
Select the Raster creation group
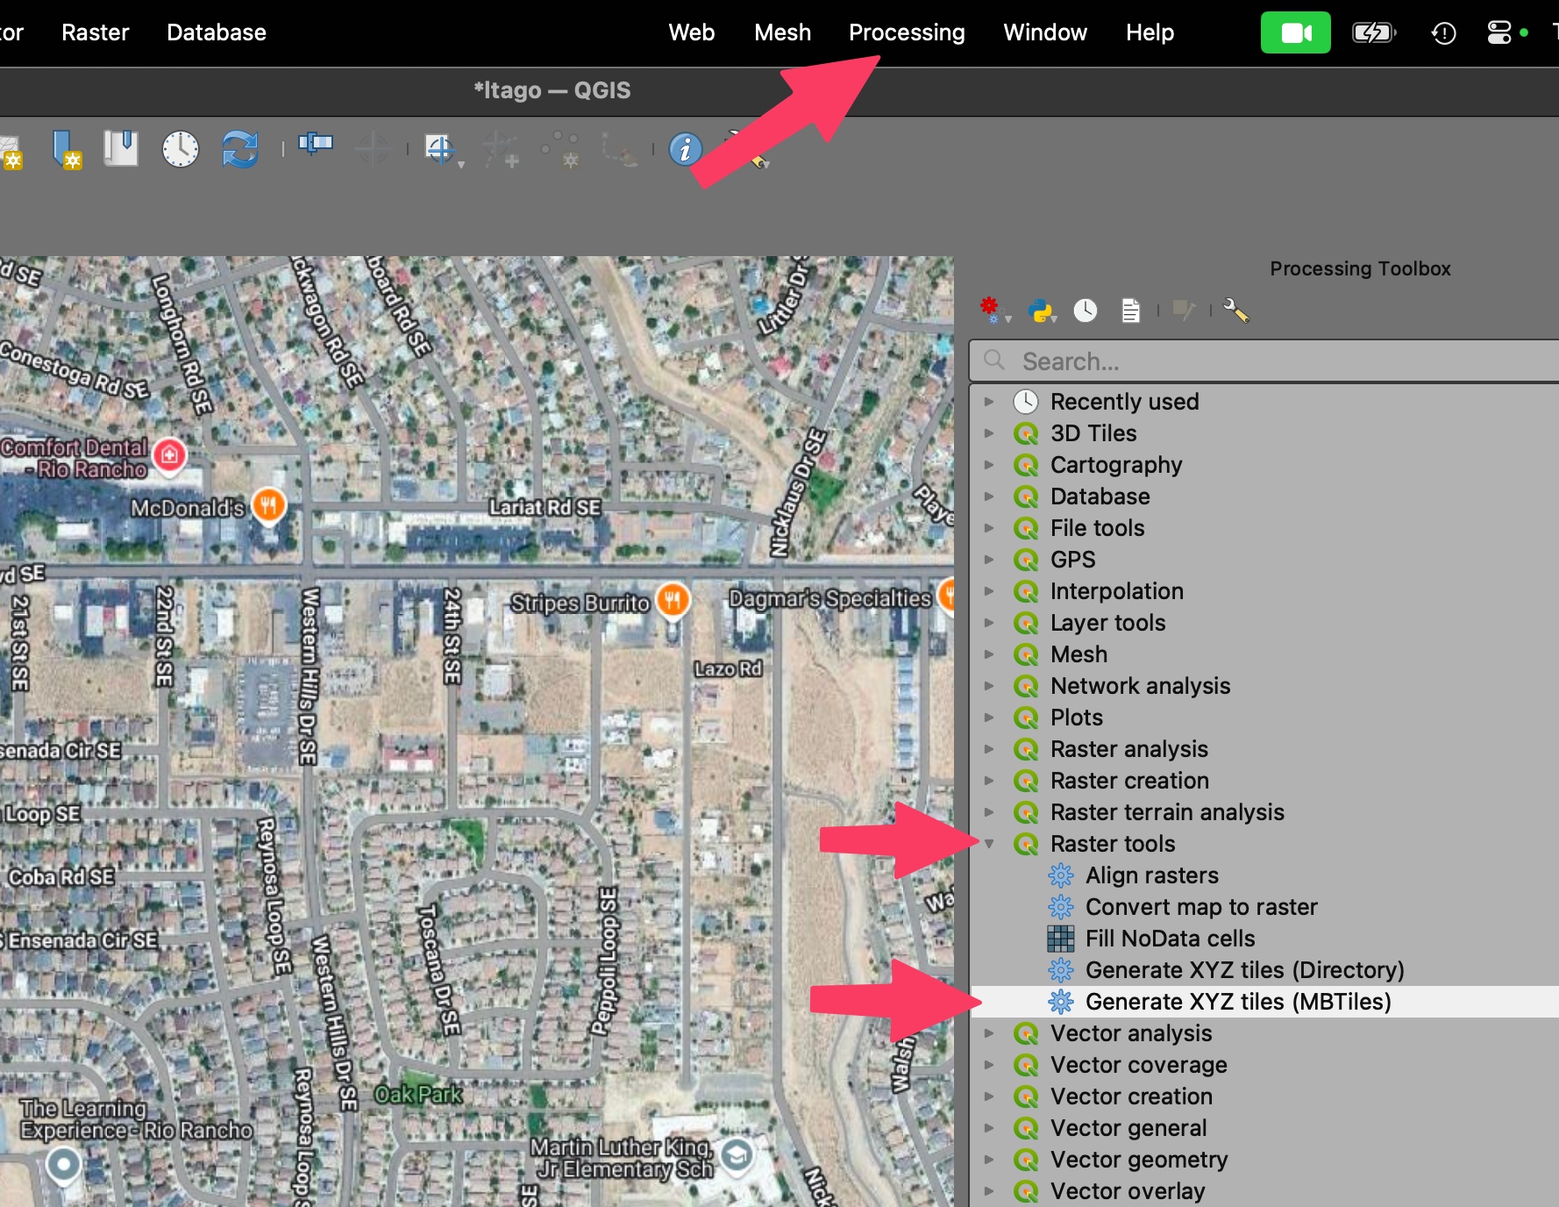tap(1129, 781)
